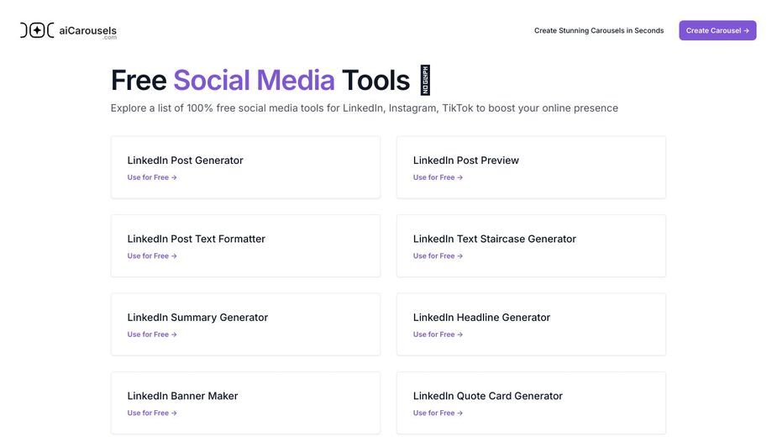
Task: Open the LinkedIn Banner Maker title
Action: click(x=182, y=396)
